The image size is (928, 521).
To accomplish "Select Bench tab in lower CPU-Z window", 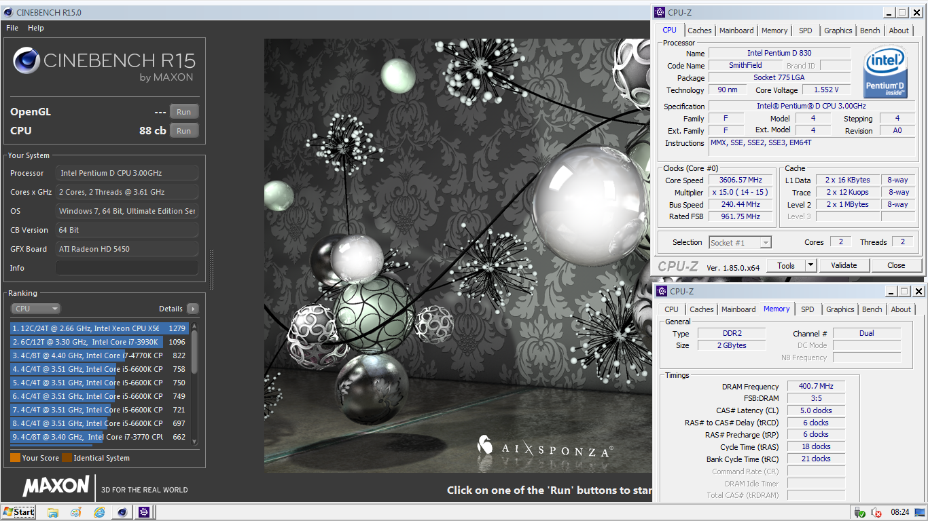I will (872, 309).
